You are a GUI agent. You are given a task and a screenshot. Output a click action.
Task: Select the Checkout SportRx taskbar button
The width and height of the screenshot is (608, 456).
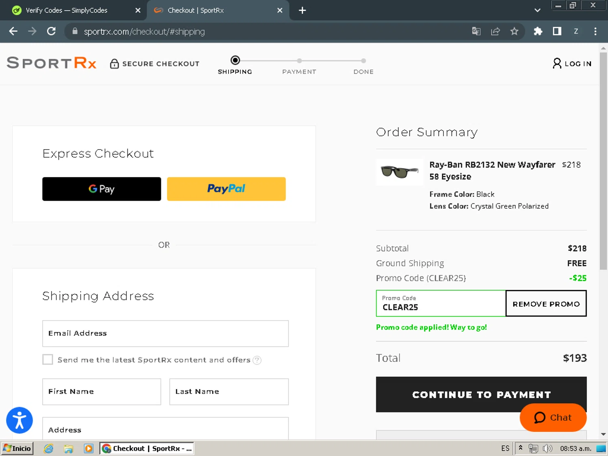click(x=147, y=448)
